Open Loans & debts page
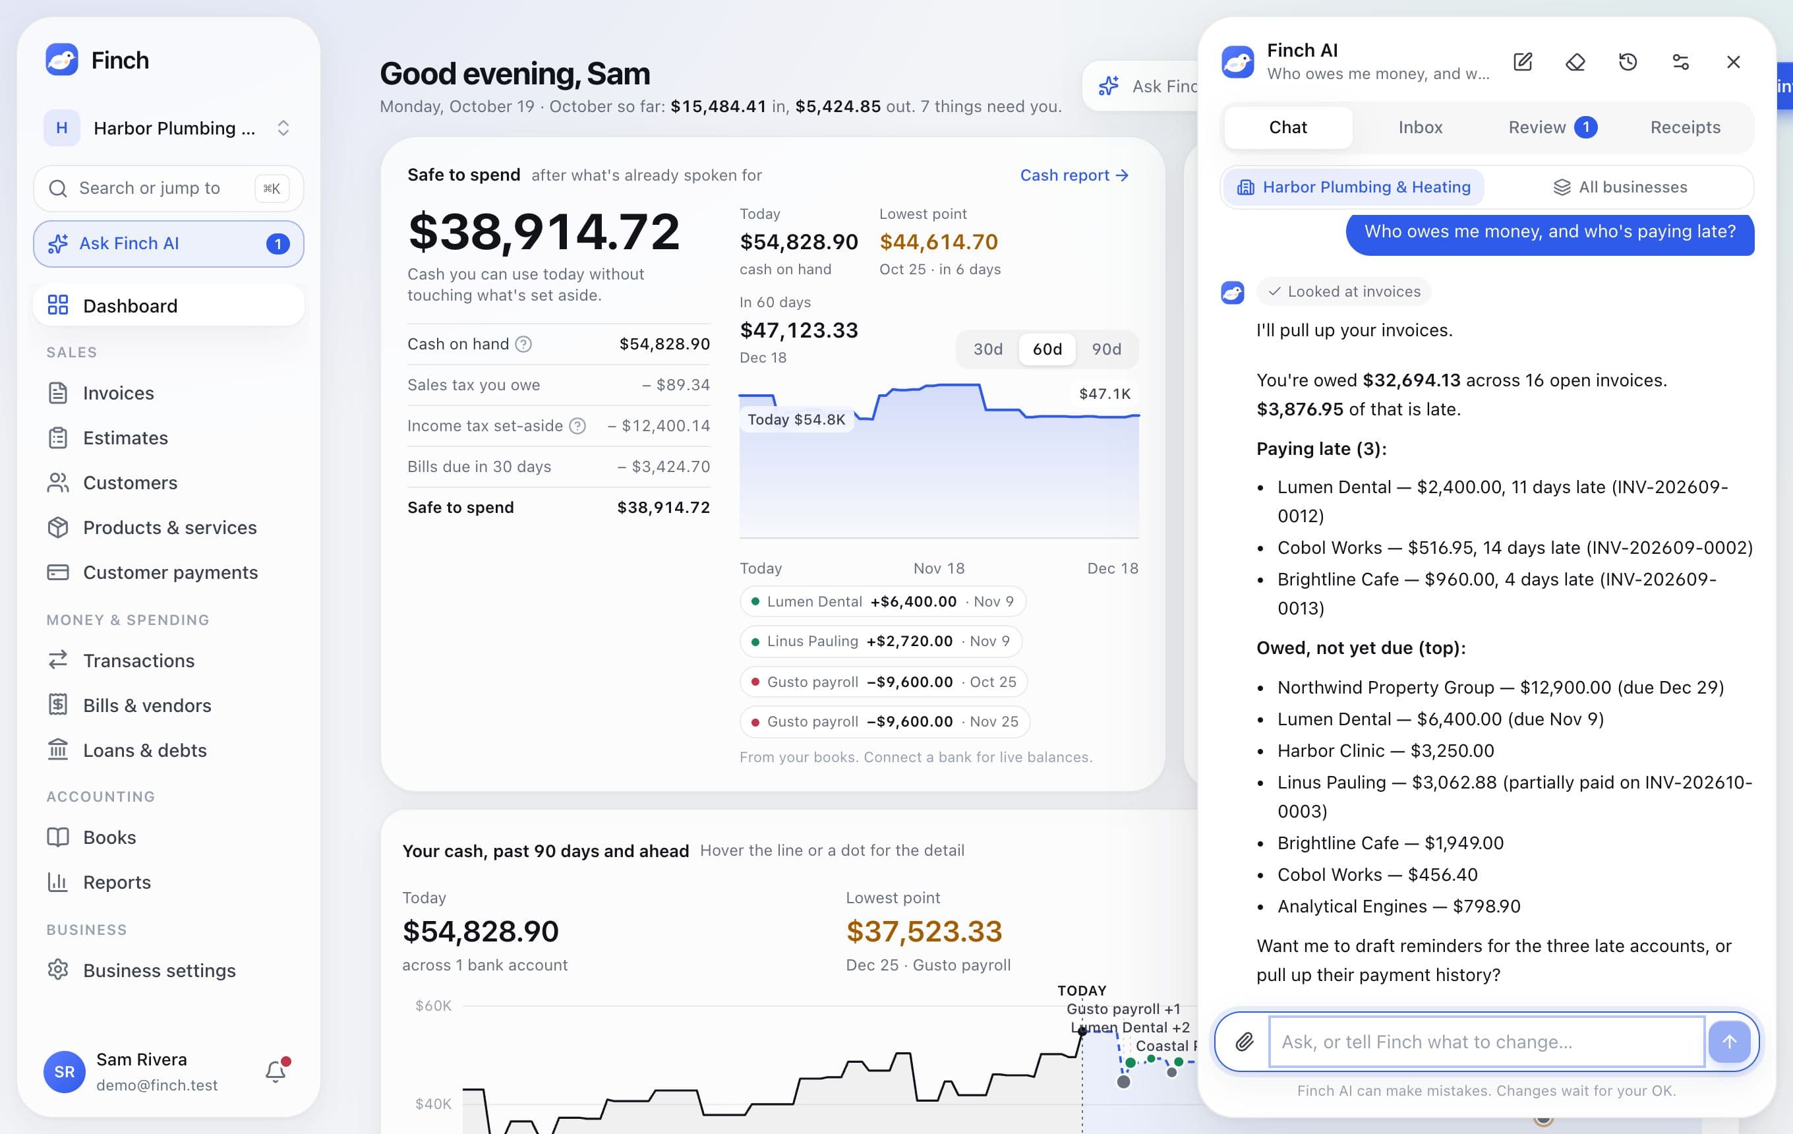 (x=168, y=750)
